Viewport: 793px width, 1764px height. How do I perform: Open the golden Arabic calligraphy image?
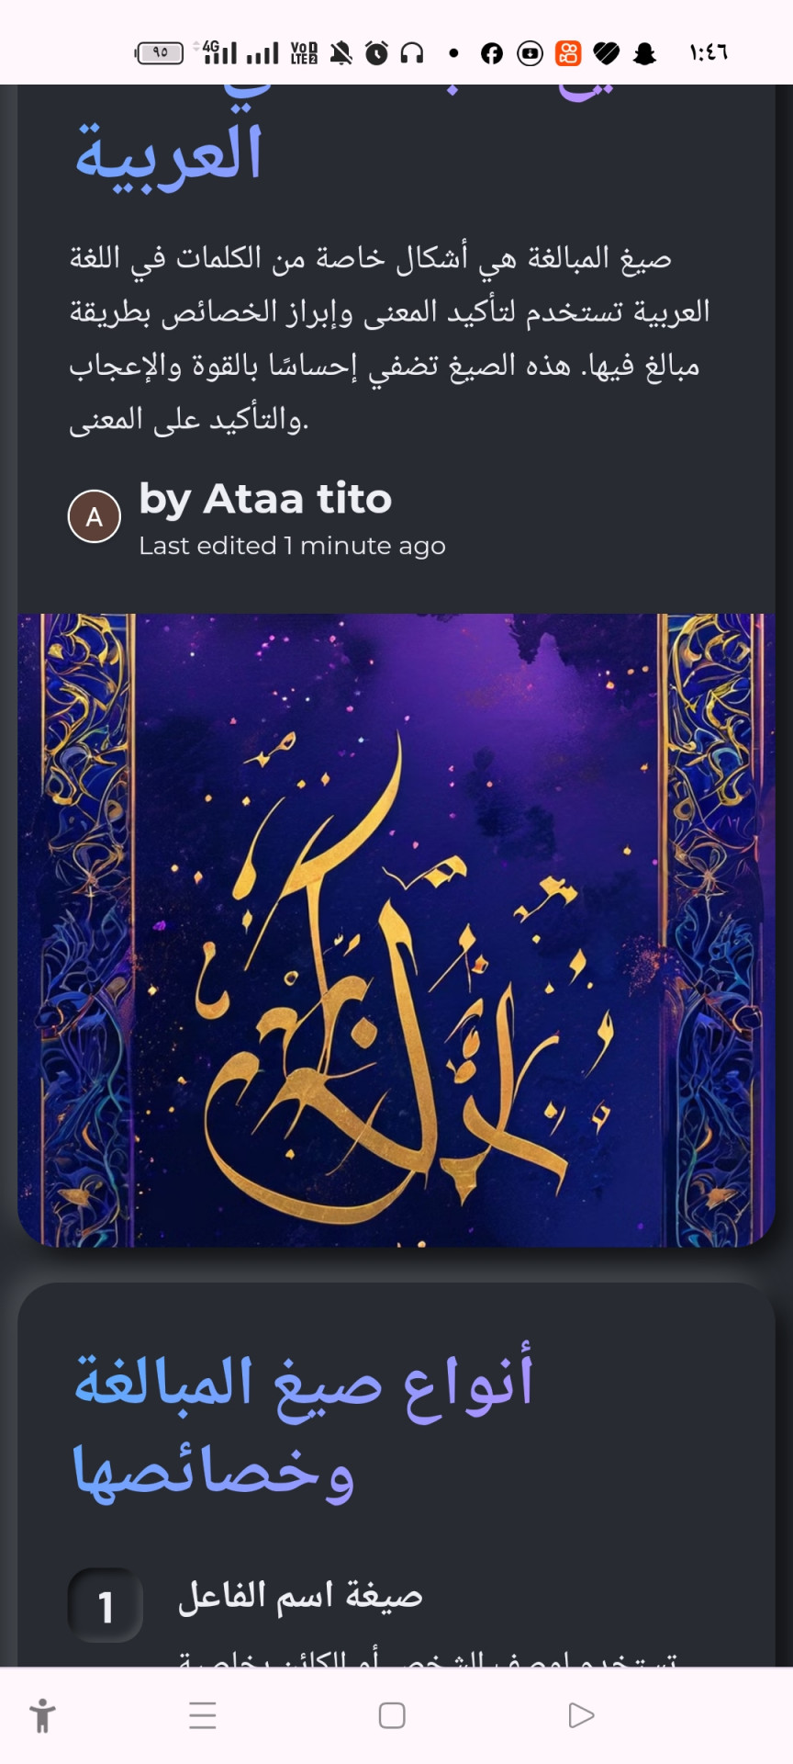(396, 930)
